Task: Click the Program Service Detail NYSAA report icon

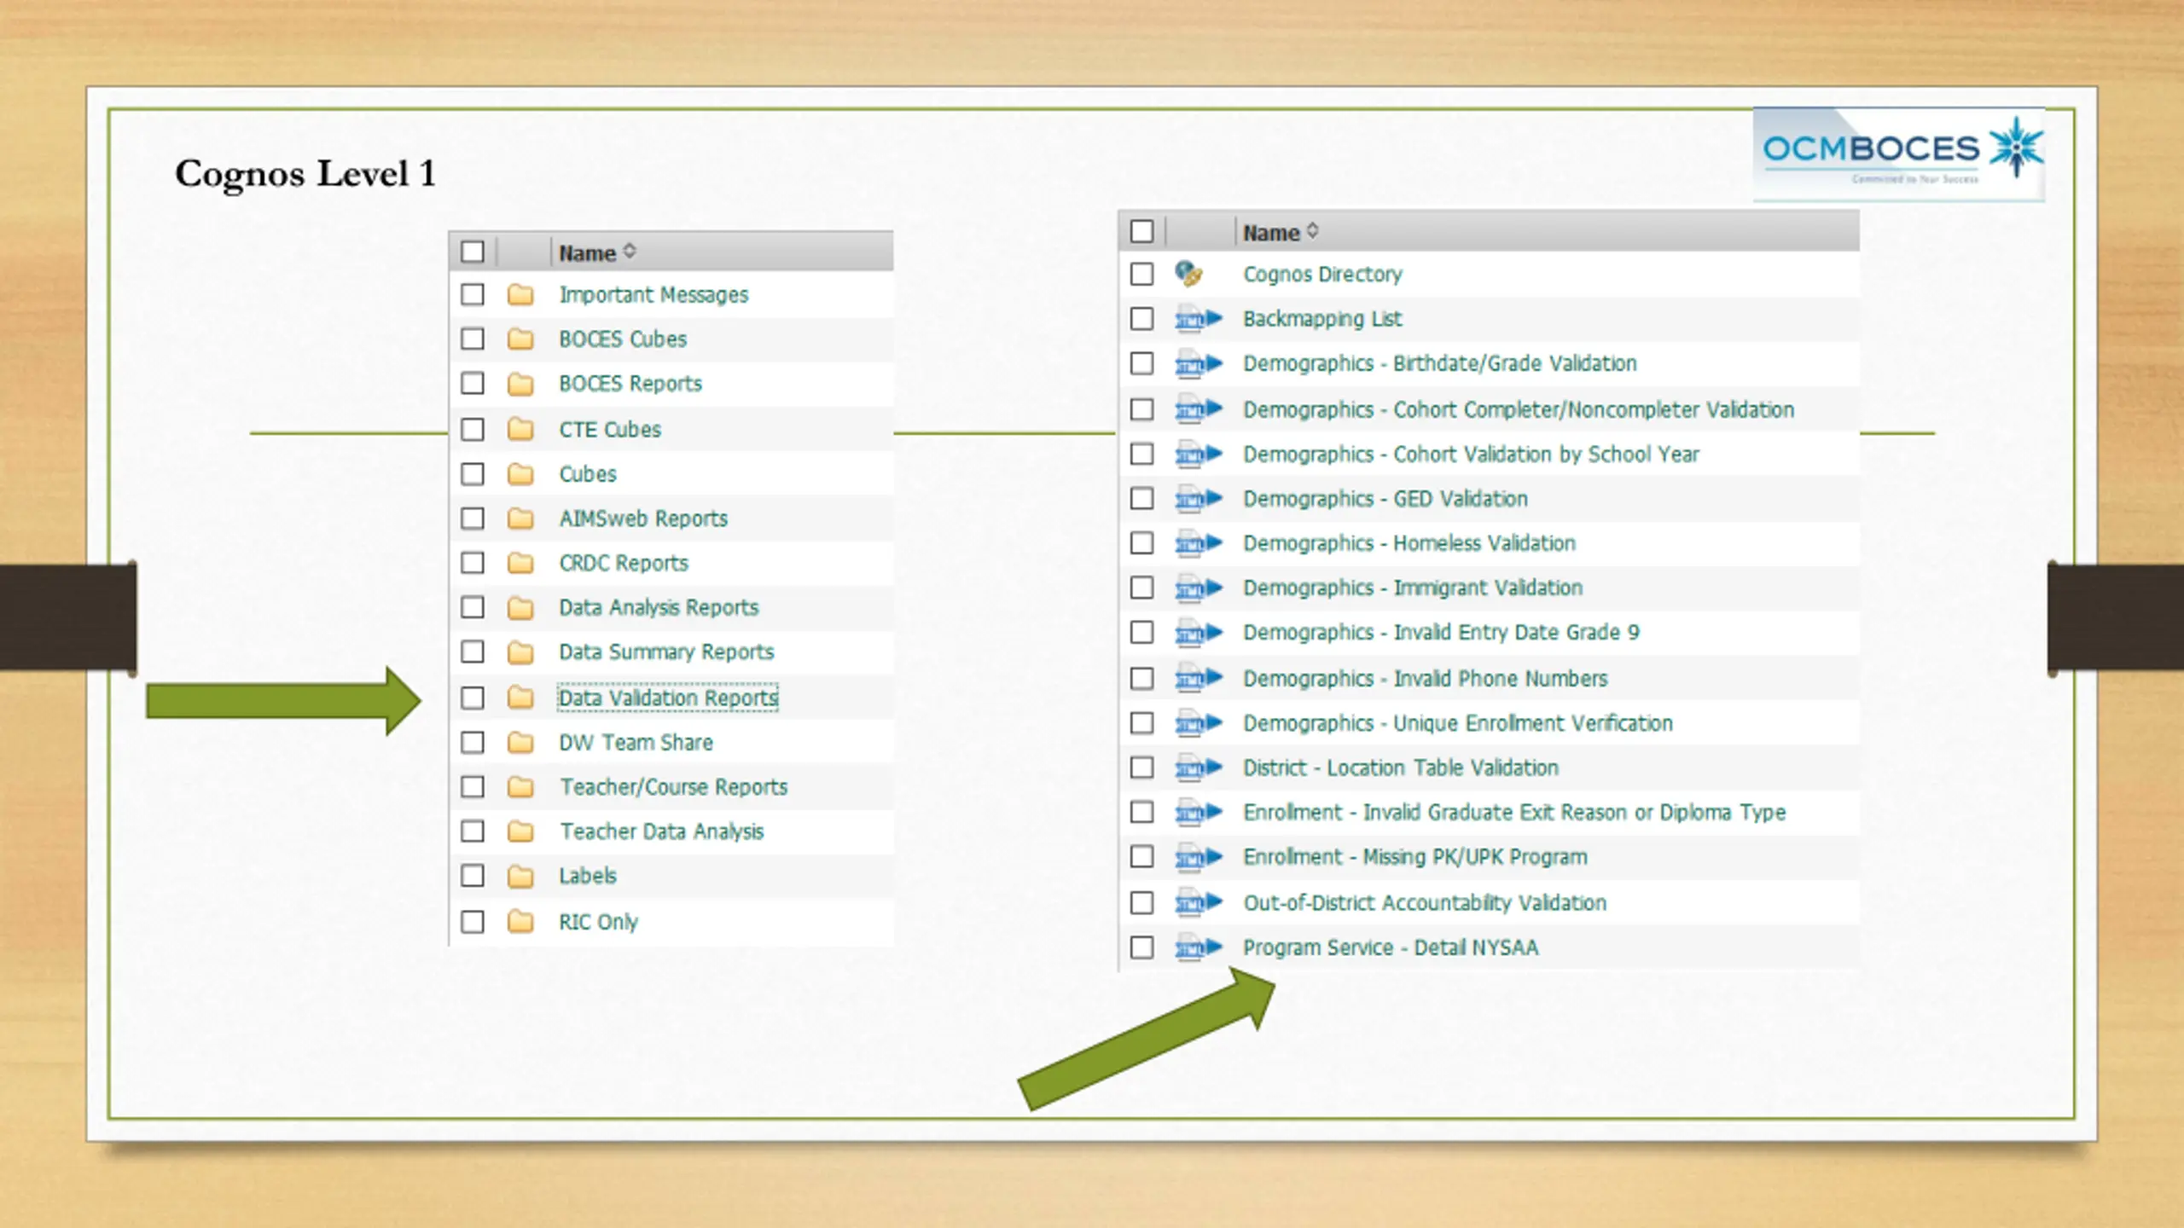Action: click(x=1198, y=947)
